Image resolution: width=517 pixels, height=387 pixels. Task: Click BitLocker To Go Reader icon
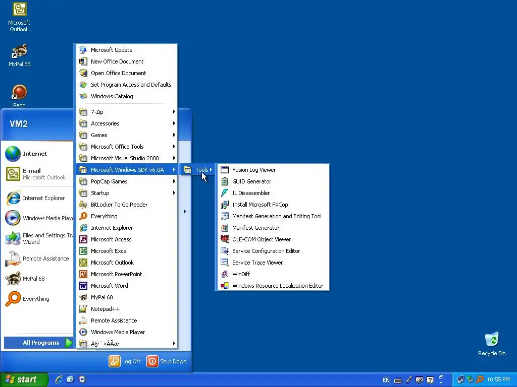coord(83,205)
